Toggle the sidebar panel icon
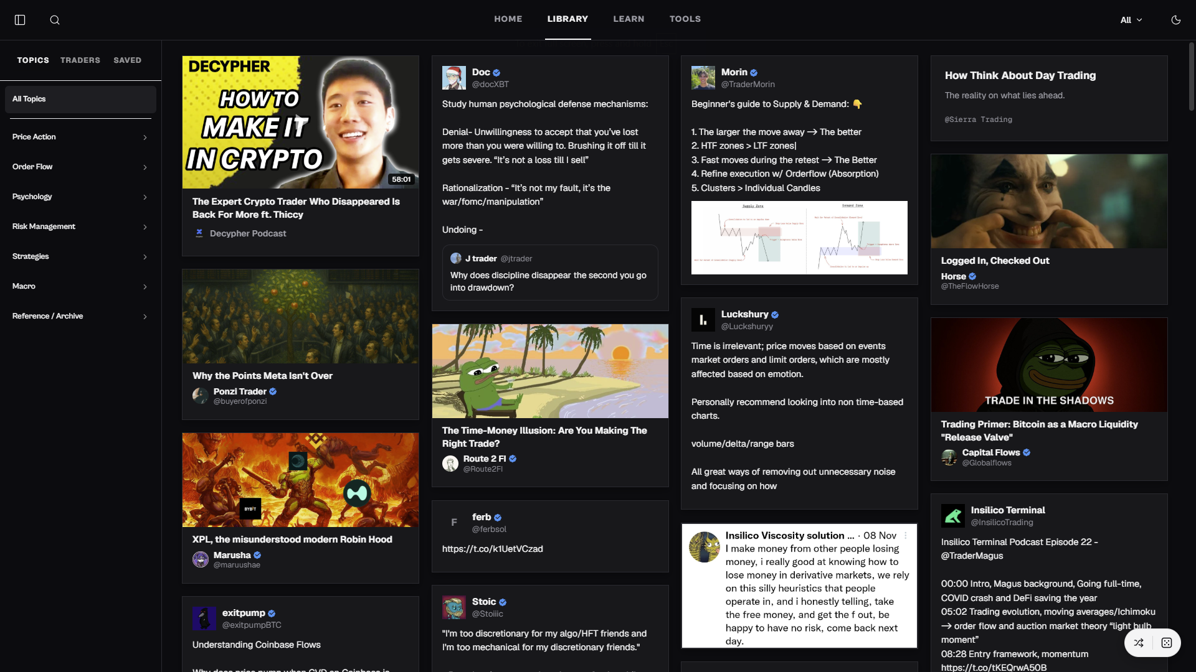The height and width of the screenshot is (672, 1196). pyautogui.click(x=20, y=20)
